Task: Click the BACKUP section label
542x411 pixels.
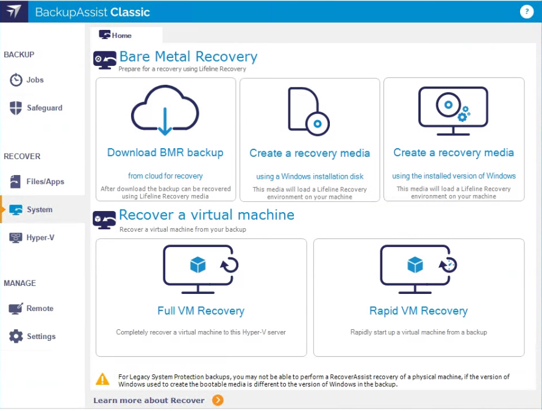Action: (x=19, y=55)
